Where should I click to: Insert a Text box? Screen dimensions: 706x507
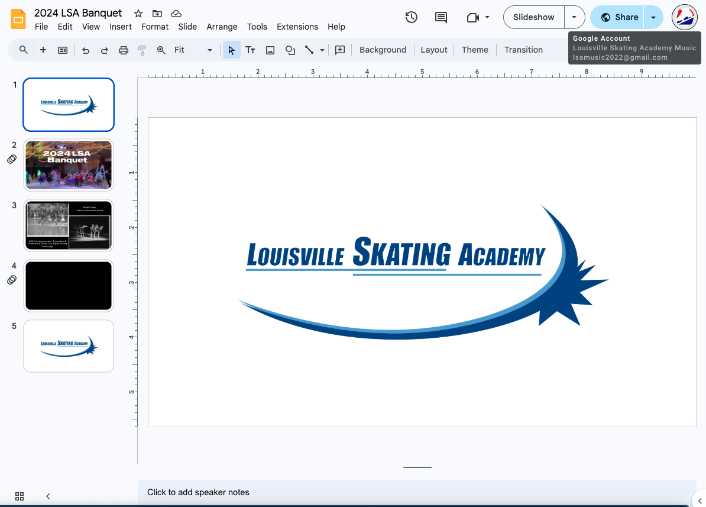(250, 50)
